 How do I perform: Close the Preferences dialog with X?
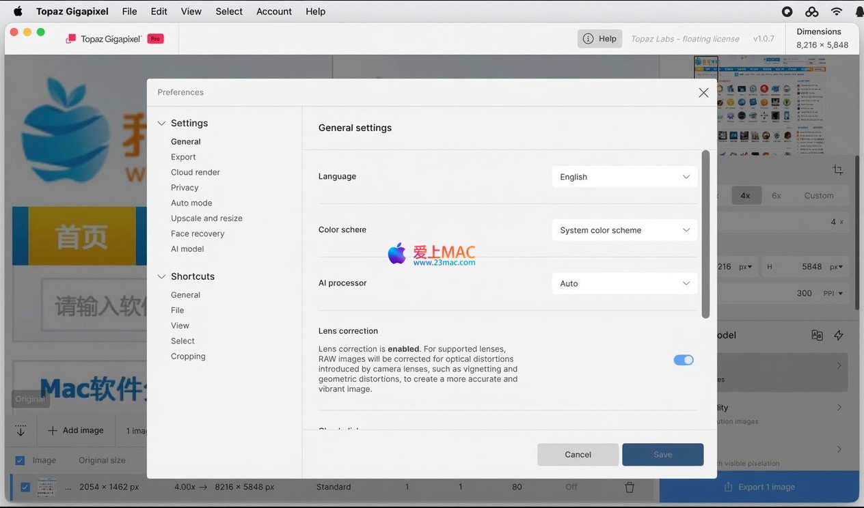703,93
